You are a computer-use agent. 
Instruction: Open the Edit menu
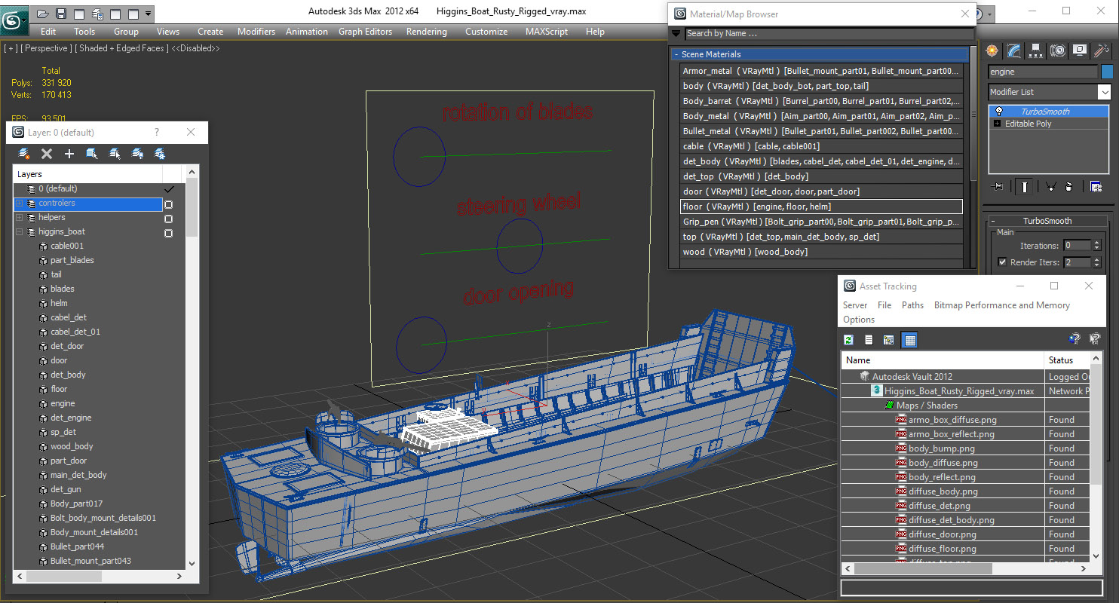pos(48,32)
